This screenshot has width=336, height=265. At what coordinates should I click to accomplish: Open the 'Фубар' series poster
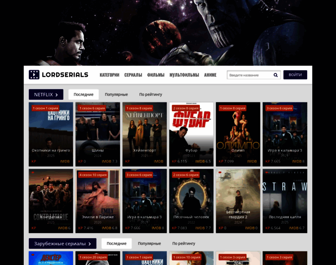[191, 134]
